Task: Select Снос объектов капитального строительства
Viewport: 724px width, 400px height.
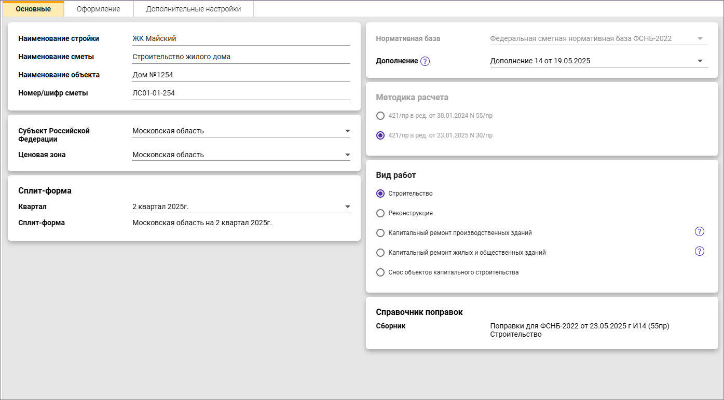Action: [x=380, y=272]
